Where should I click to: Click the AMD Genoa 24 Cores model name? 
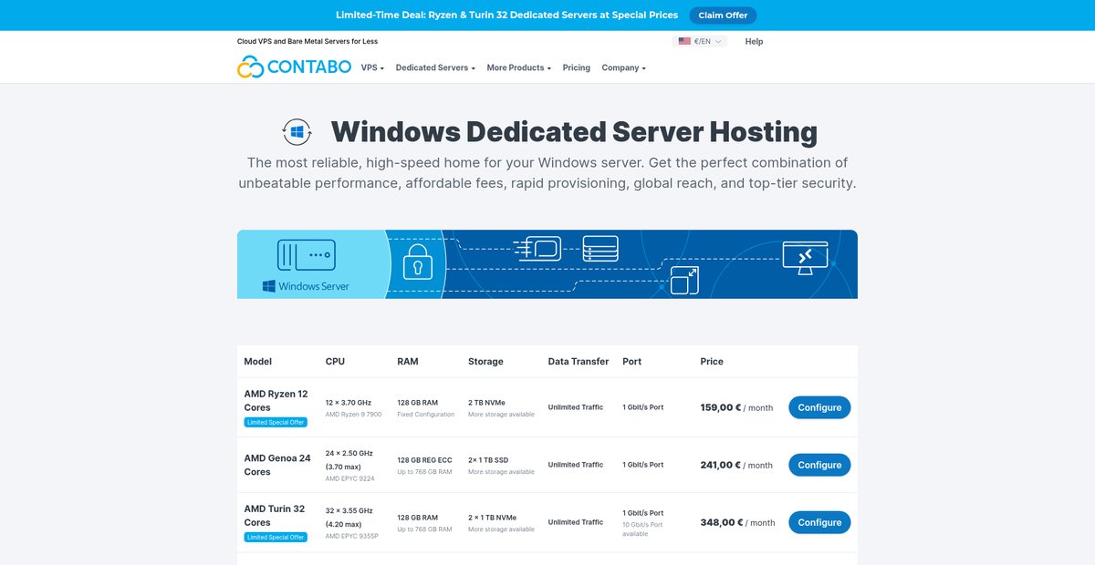[277, 465]
